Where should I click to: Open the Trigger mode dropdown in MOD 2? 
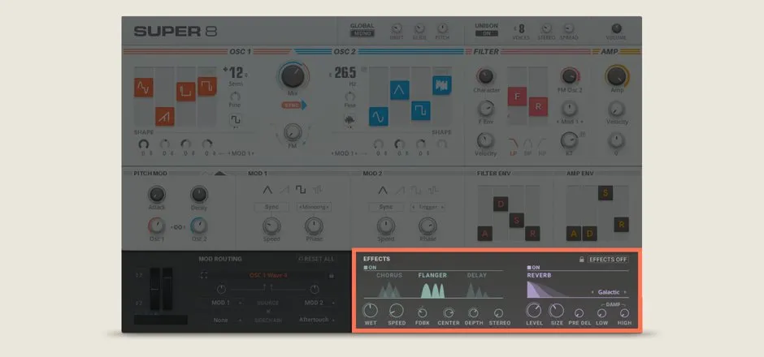click(x=428, y=207)
